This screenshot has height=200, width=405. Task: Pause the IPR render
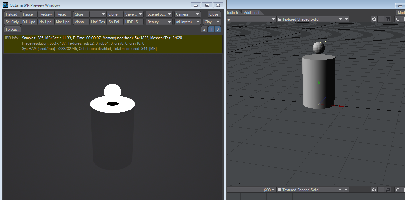pos(29,14)
